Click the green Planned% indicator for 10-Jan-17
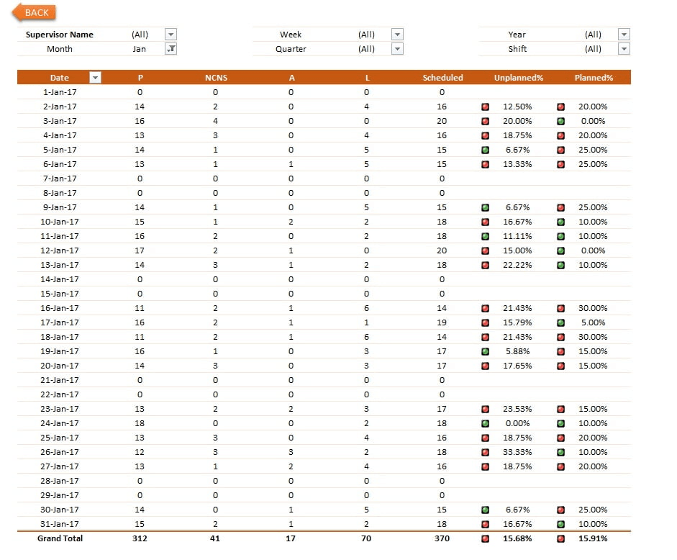Screen dimensions: 677x560 [x=561, y=222]
